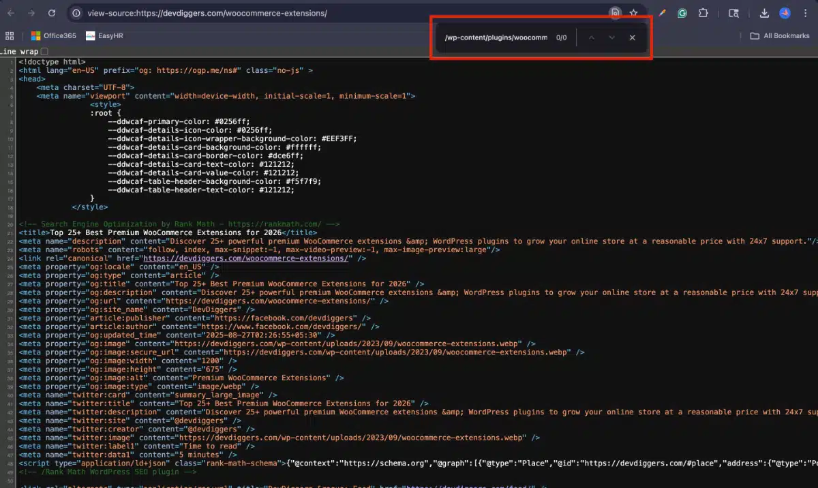Click the rank-math-schema script line

418,463
